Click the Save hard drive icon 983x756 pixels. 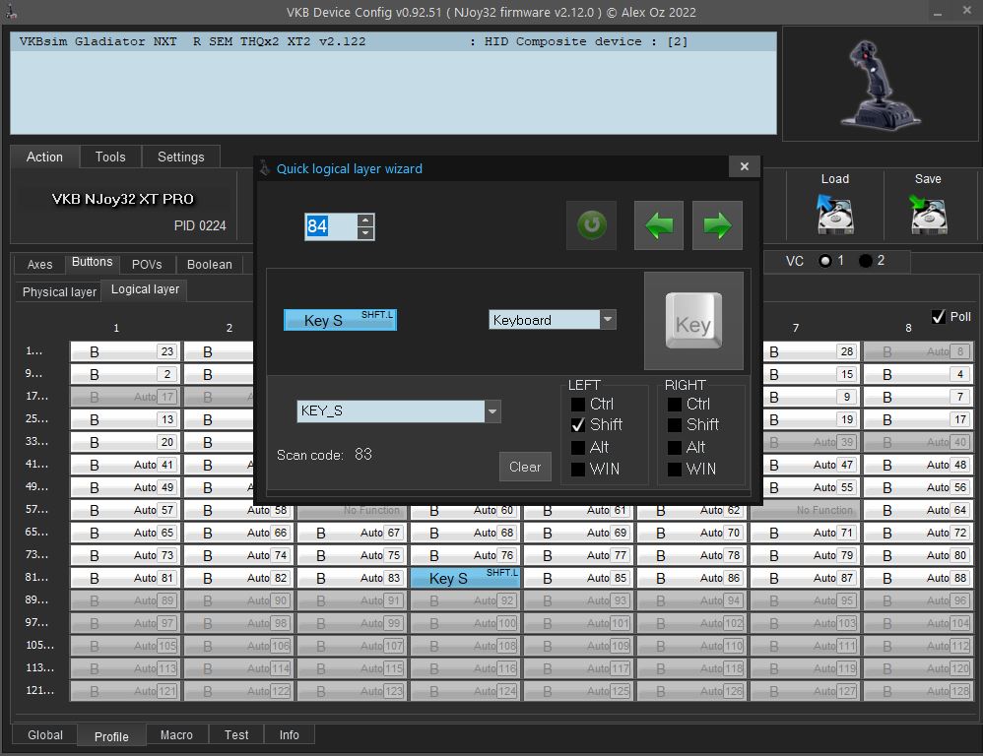(928, 215)
